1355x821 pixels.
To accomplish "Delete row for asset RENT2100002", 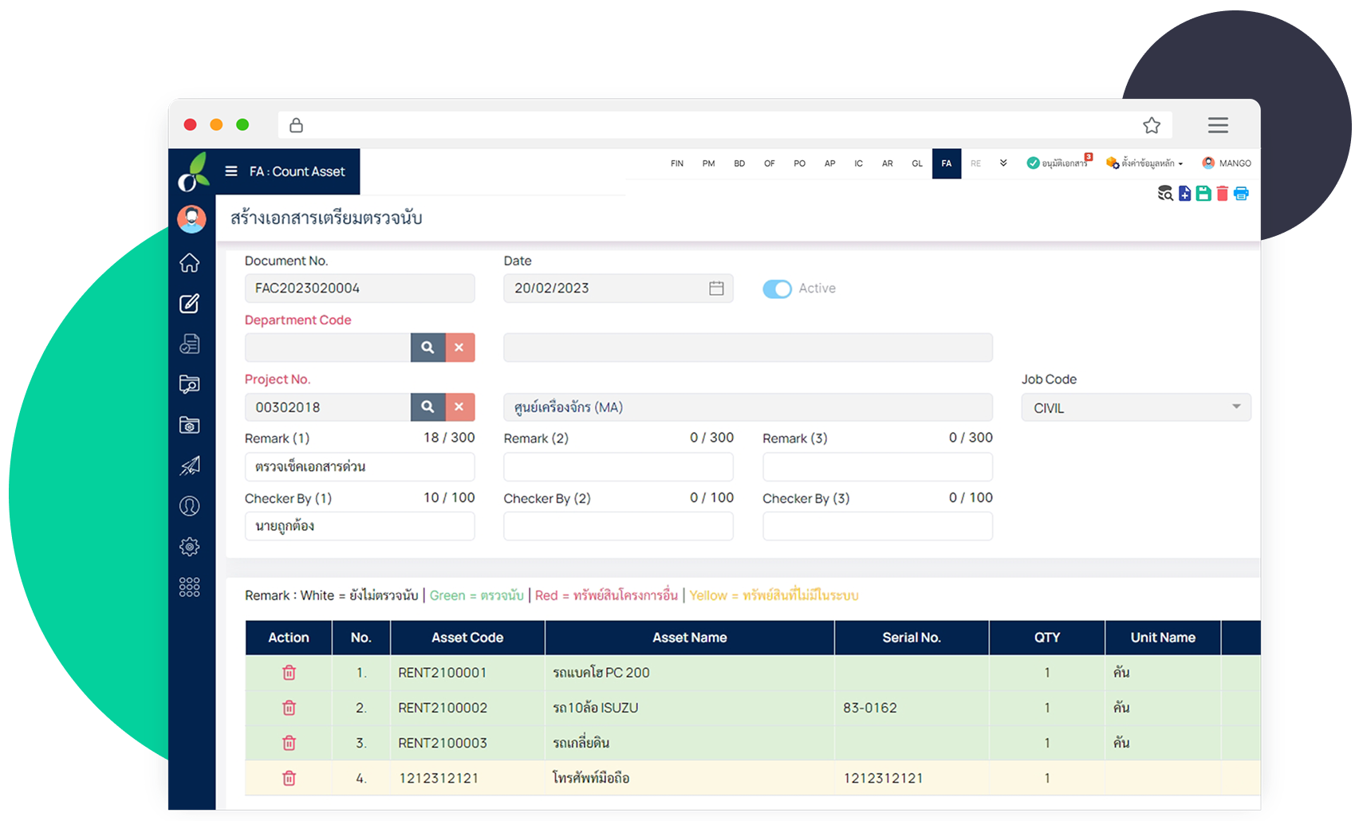I will click(289, 708).
